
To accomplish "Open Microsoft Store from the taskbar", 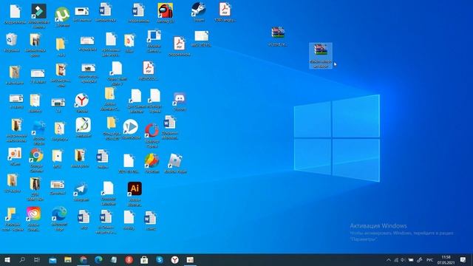I will [x=144, y=259].
